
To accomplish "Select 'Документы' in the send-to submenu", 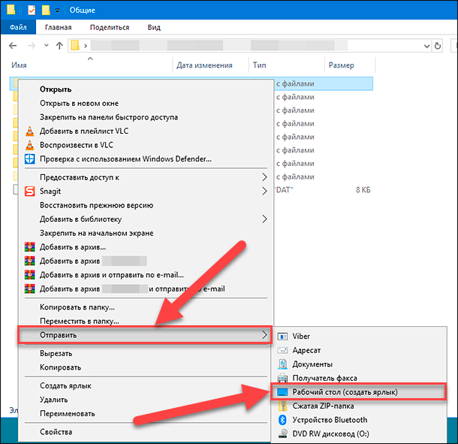I will 308,364.
